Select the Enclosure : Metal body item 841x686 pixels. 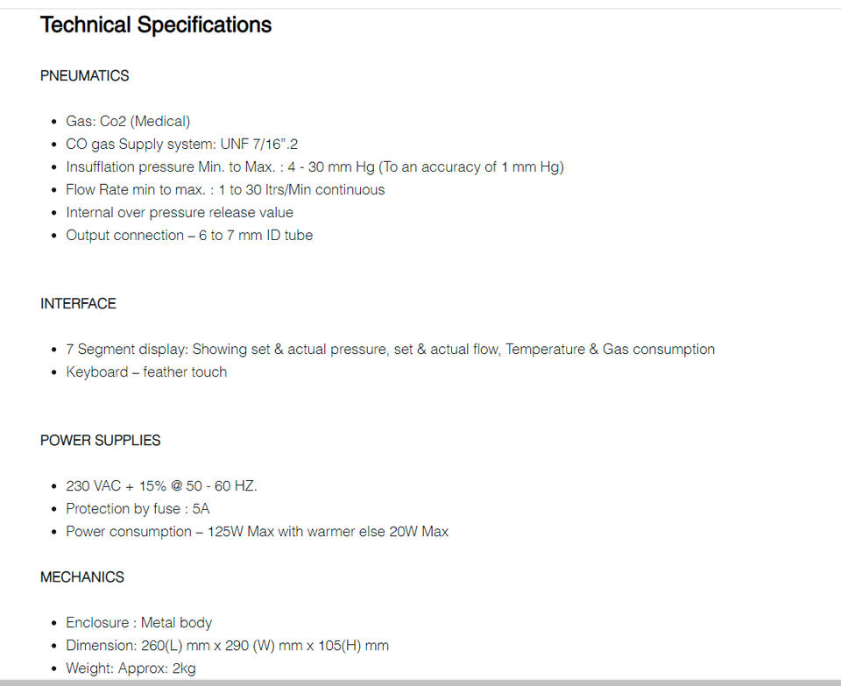(138, 623)
